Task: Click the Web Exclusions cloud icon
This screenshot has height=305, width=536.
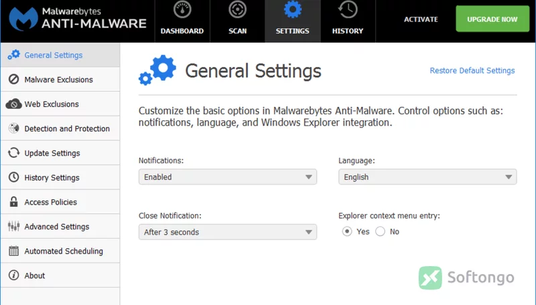Action: (x=13, y=104)
